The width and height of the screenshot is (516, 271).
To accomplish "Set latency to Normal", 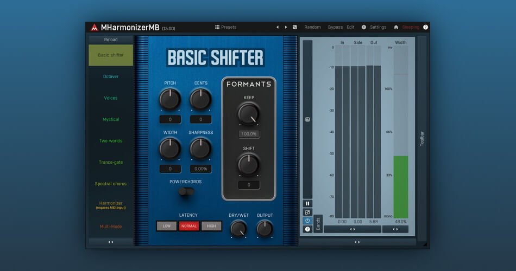I will (189, 226).
